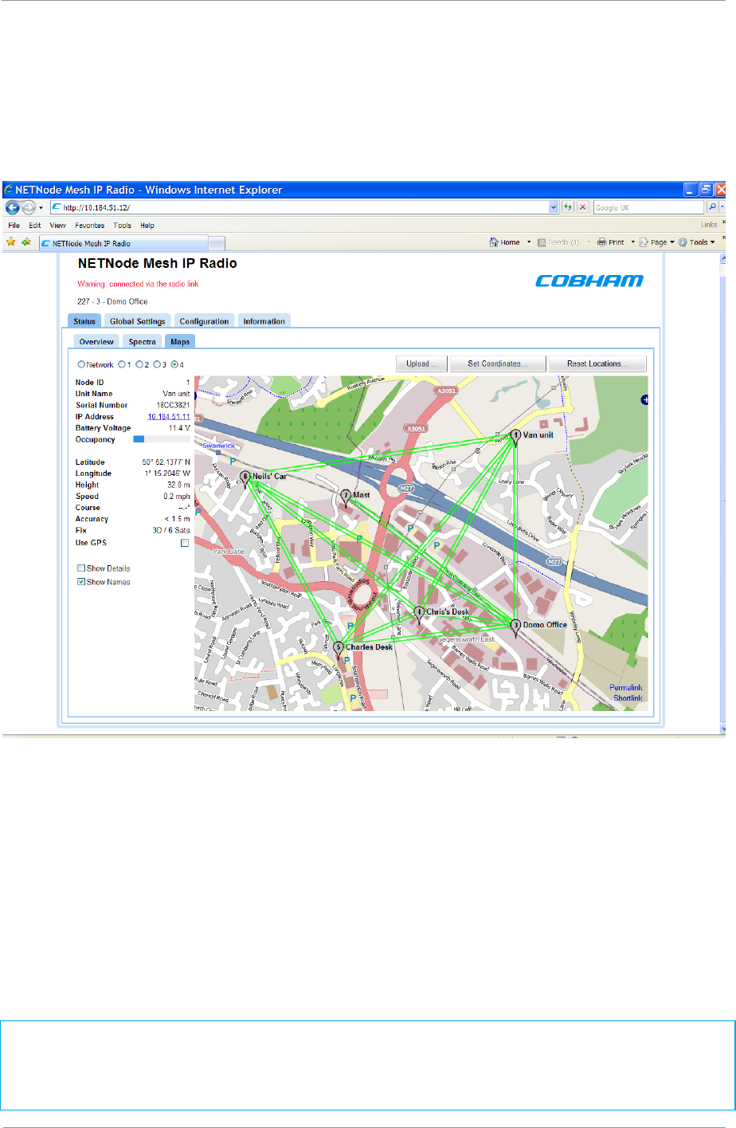This screenshot has width=736, height=1128.
Task: Expand the address bar history dropdown
Action: [x=554, y=207]
